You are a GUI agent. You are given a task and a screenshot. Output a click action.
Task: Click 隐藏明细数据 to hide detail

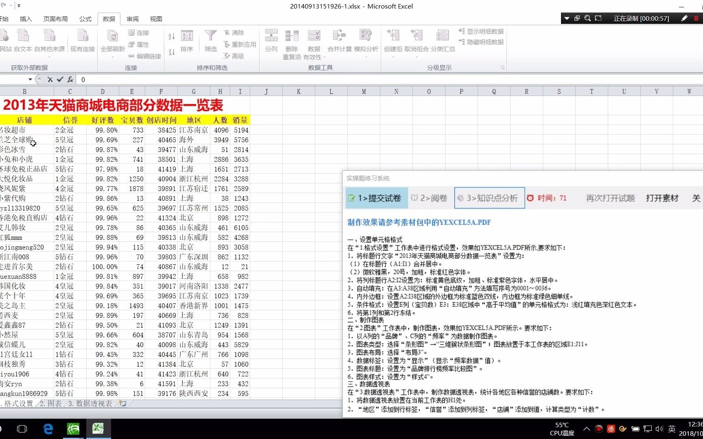pos(481,41)
